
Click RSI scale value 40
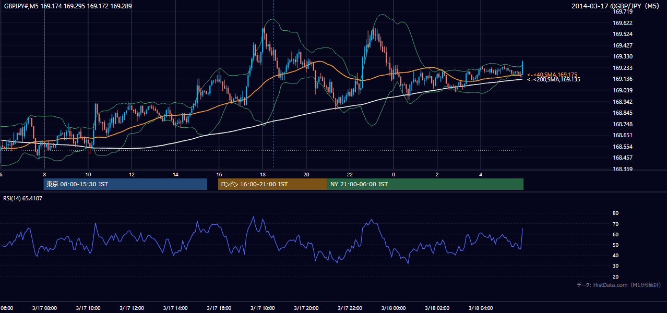(615, 256)
